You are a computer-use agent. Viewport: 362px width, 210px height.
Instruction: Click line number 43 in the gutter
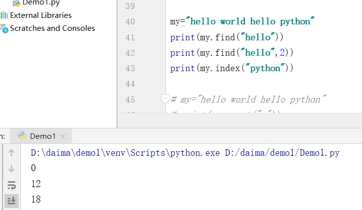pyautogui.click(x=130, y=68)
